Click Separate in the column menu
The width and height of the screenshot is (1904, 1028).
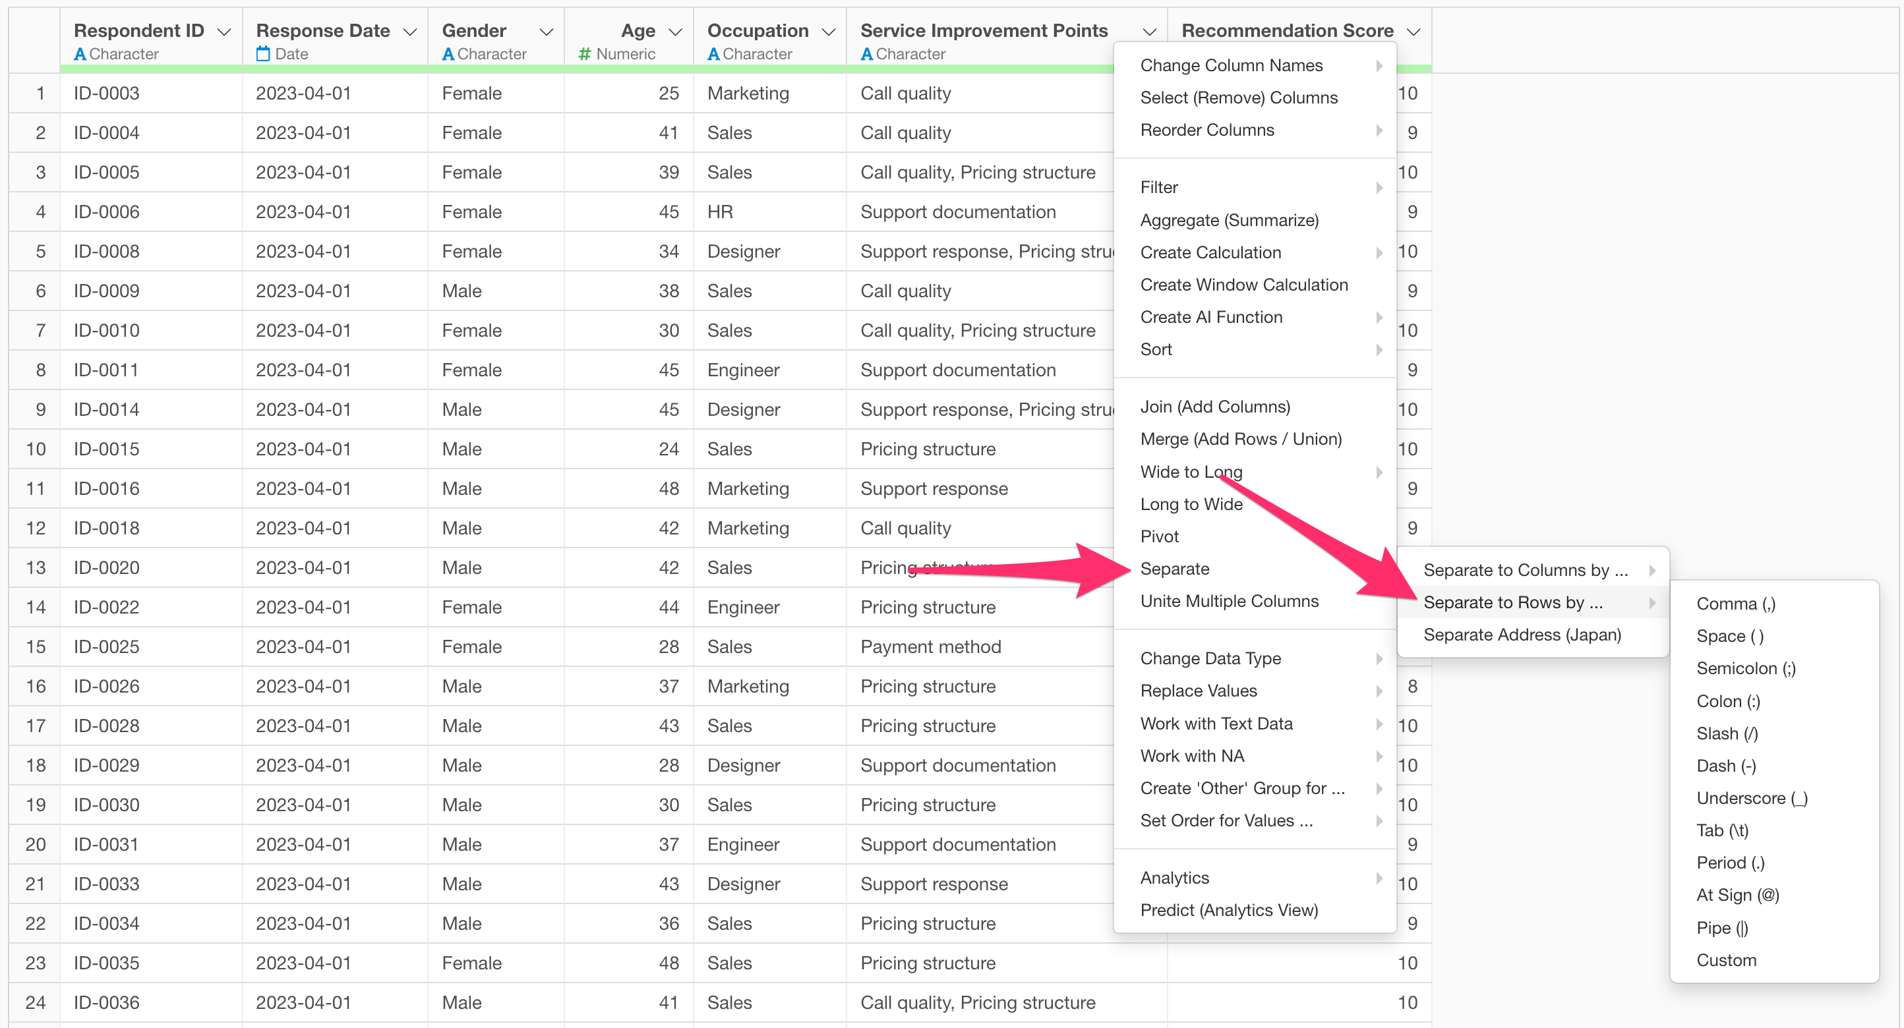(x=1174, y=568)
